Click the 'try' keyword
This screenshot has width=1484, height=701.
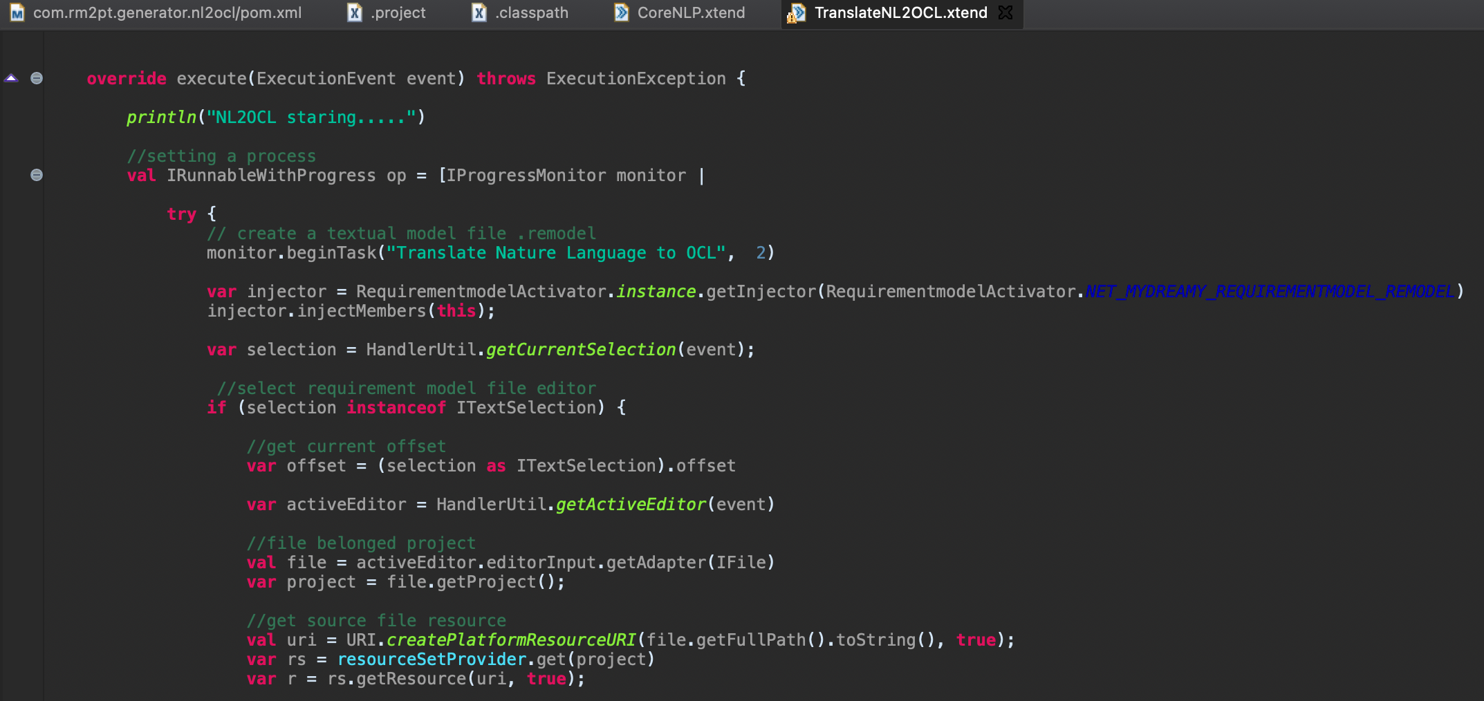[x=182, y=214]
